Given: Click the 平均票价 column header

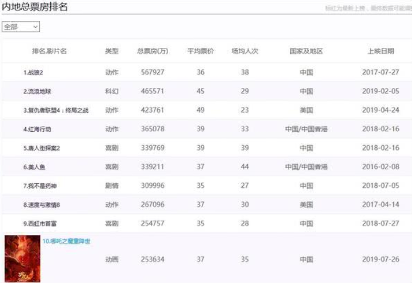Looking at the screenshot, I should (x=200, y=51).
